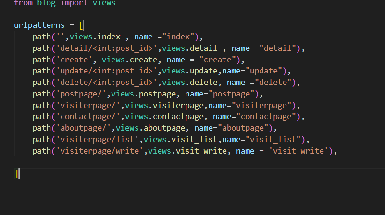Click the "update" name string
Viewport: 385px width, 215px height.
point(264,71)
